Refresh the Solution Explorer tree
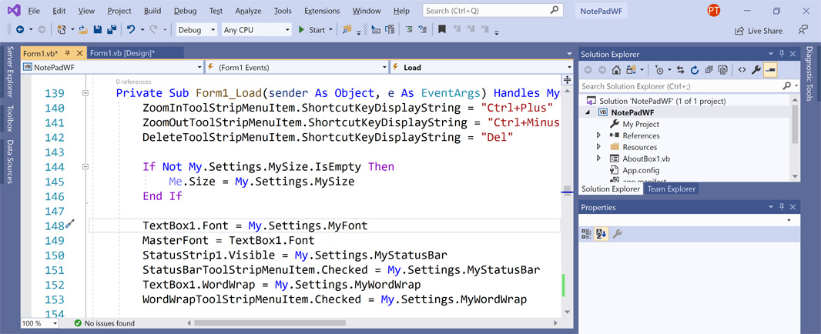The width and height of the screenshot is (821, 334). (694, 70)
